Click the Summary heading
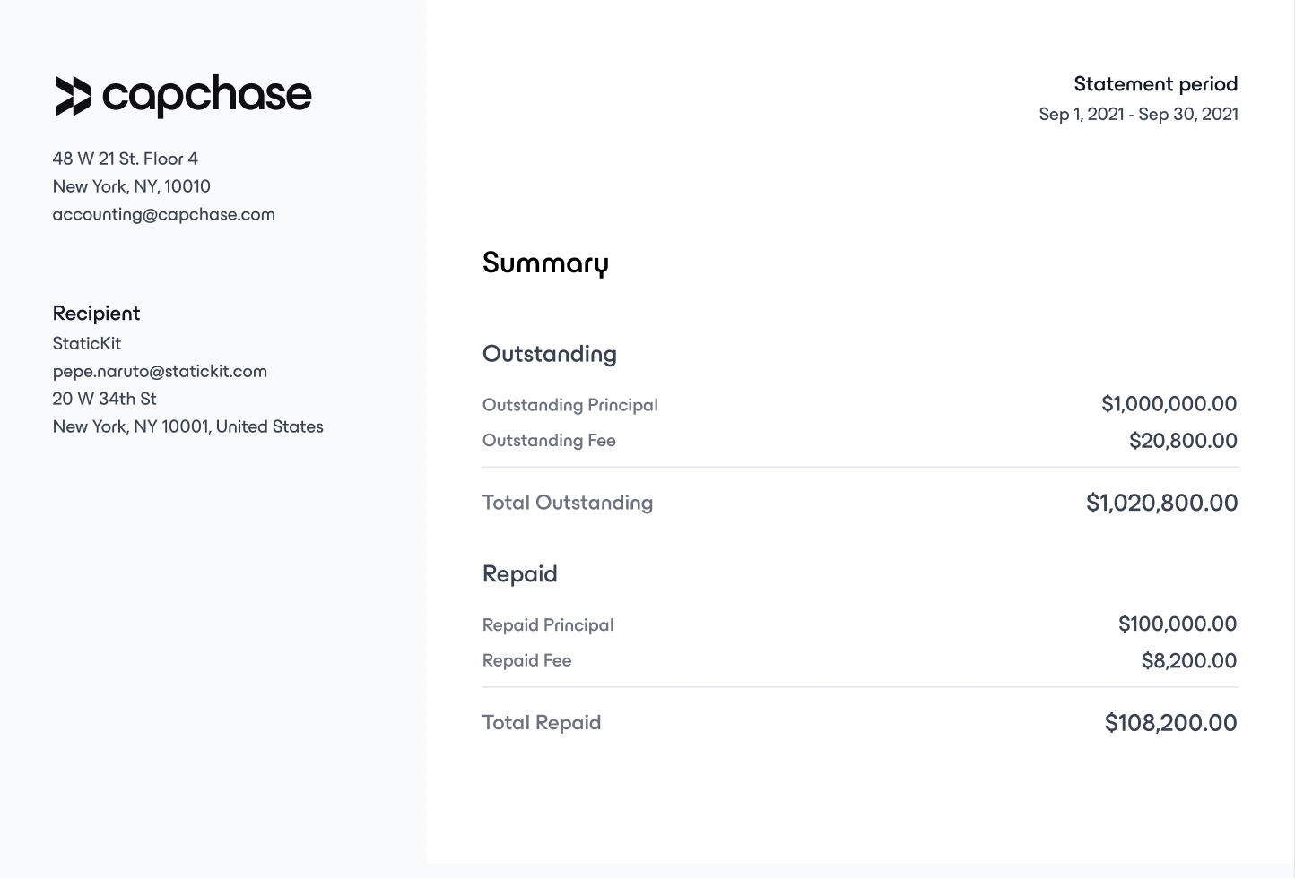 point(545,263)
